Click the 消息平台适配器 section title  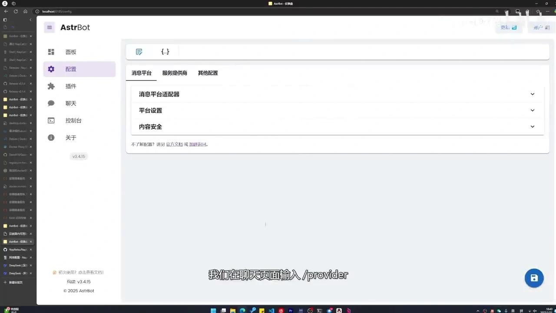pos(159,94)
